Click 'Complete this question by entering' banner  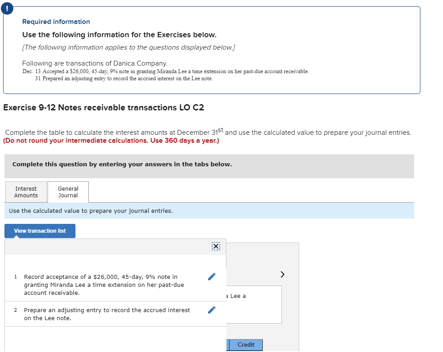(210, 166)
